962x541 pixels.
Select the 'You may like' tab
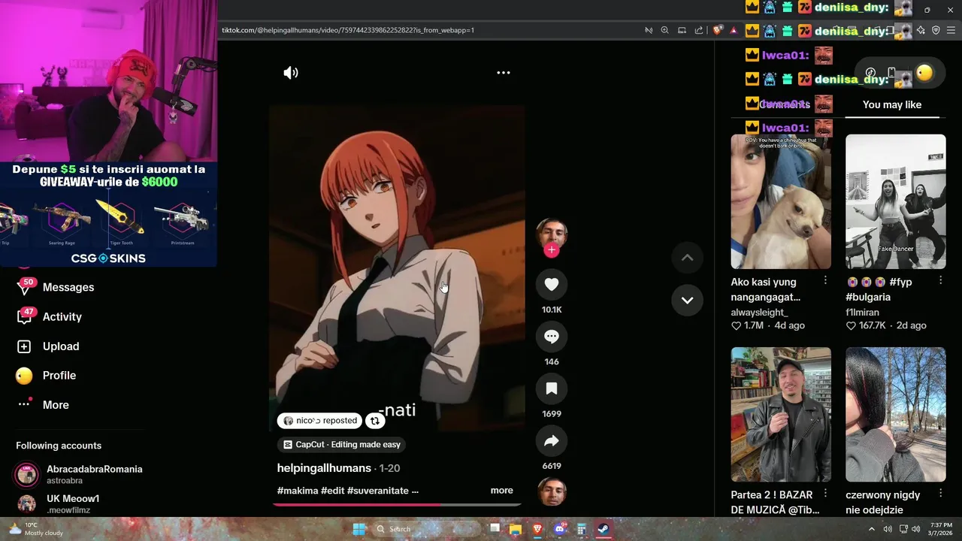(x=892, y=104)
